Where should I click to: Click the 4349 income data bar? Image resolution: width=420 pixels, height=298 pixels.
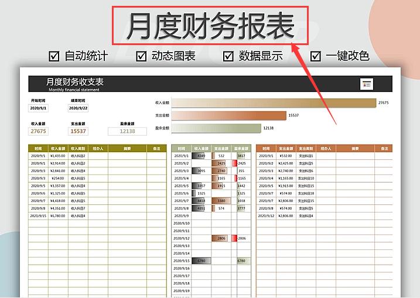click(x=199, y=156)
